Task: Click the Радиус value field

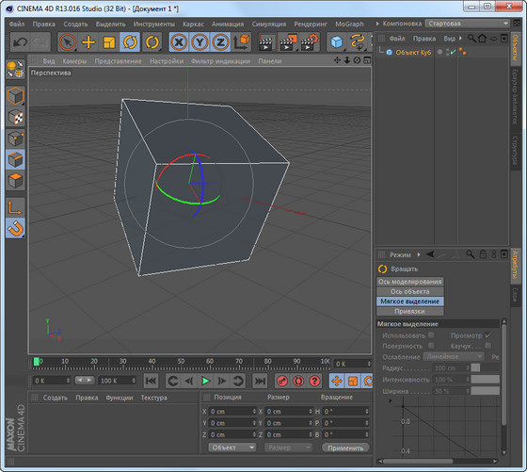Action: 450,368
